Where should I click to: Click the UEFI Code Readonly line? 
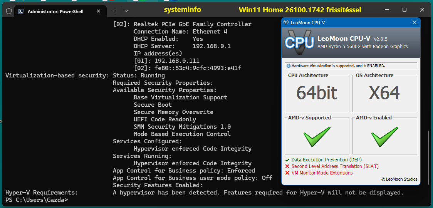165,119
